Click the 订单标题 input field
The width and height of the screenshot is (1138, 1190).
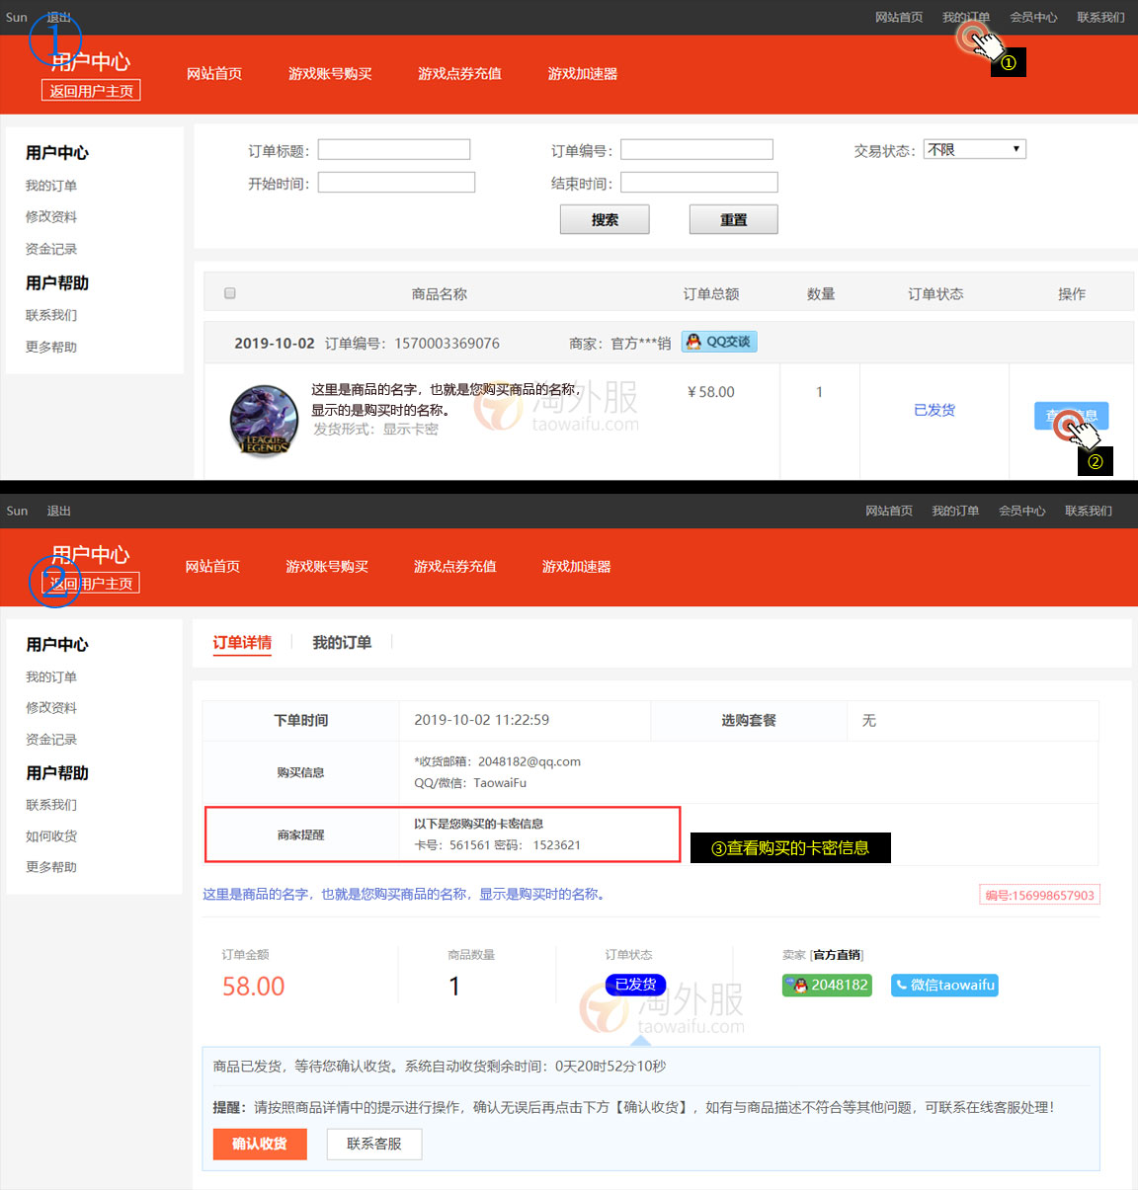[x=393, y=148]
